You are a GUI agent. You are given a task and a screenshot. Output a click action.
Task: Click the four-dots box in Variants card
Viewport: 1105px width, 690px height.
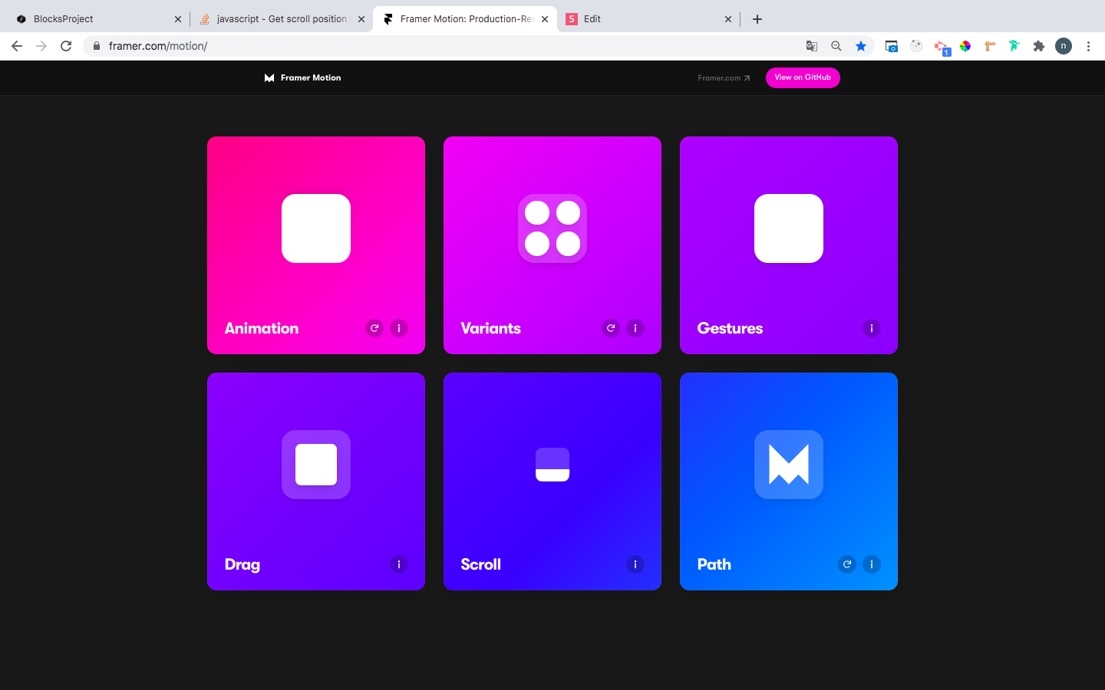pyautogui.click(x=552, y=228)
